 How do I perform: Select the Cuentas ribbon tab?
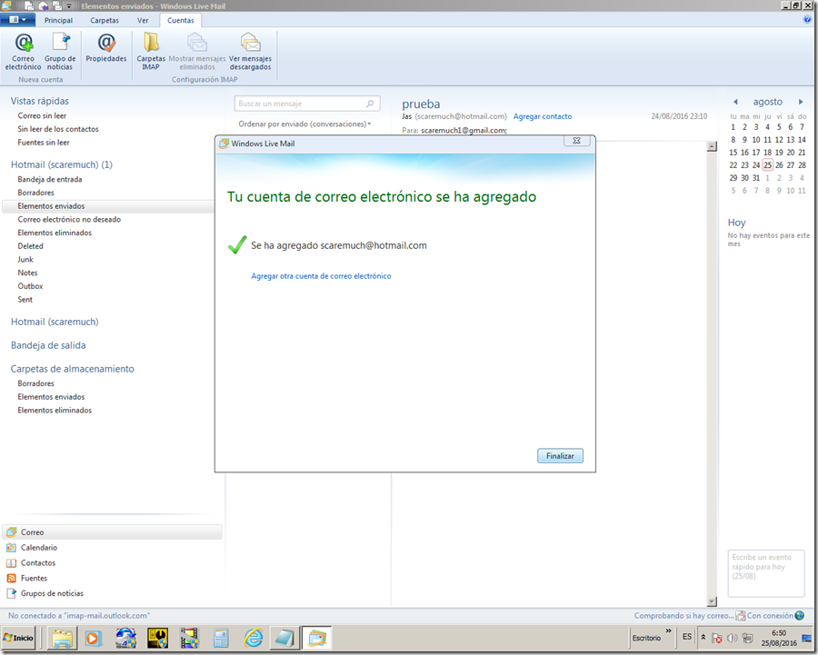[x=181, y=20]
